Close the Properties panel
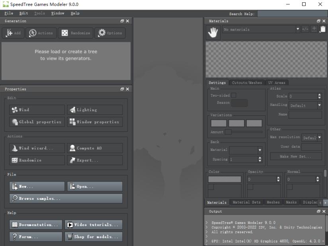This screenshot has width=328, height=246. (127, 89)
